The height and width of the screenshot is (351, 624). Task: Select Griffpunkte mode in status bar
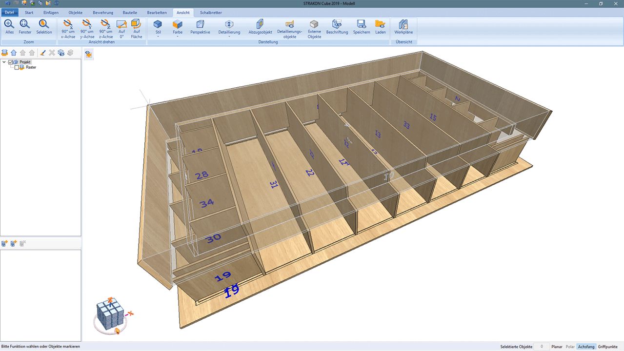pos(607,347)
